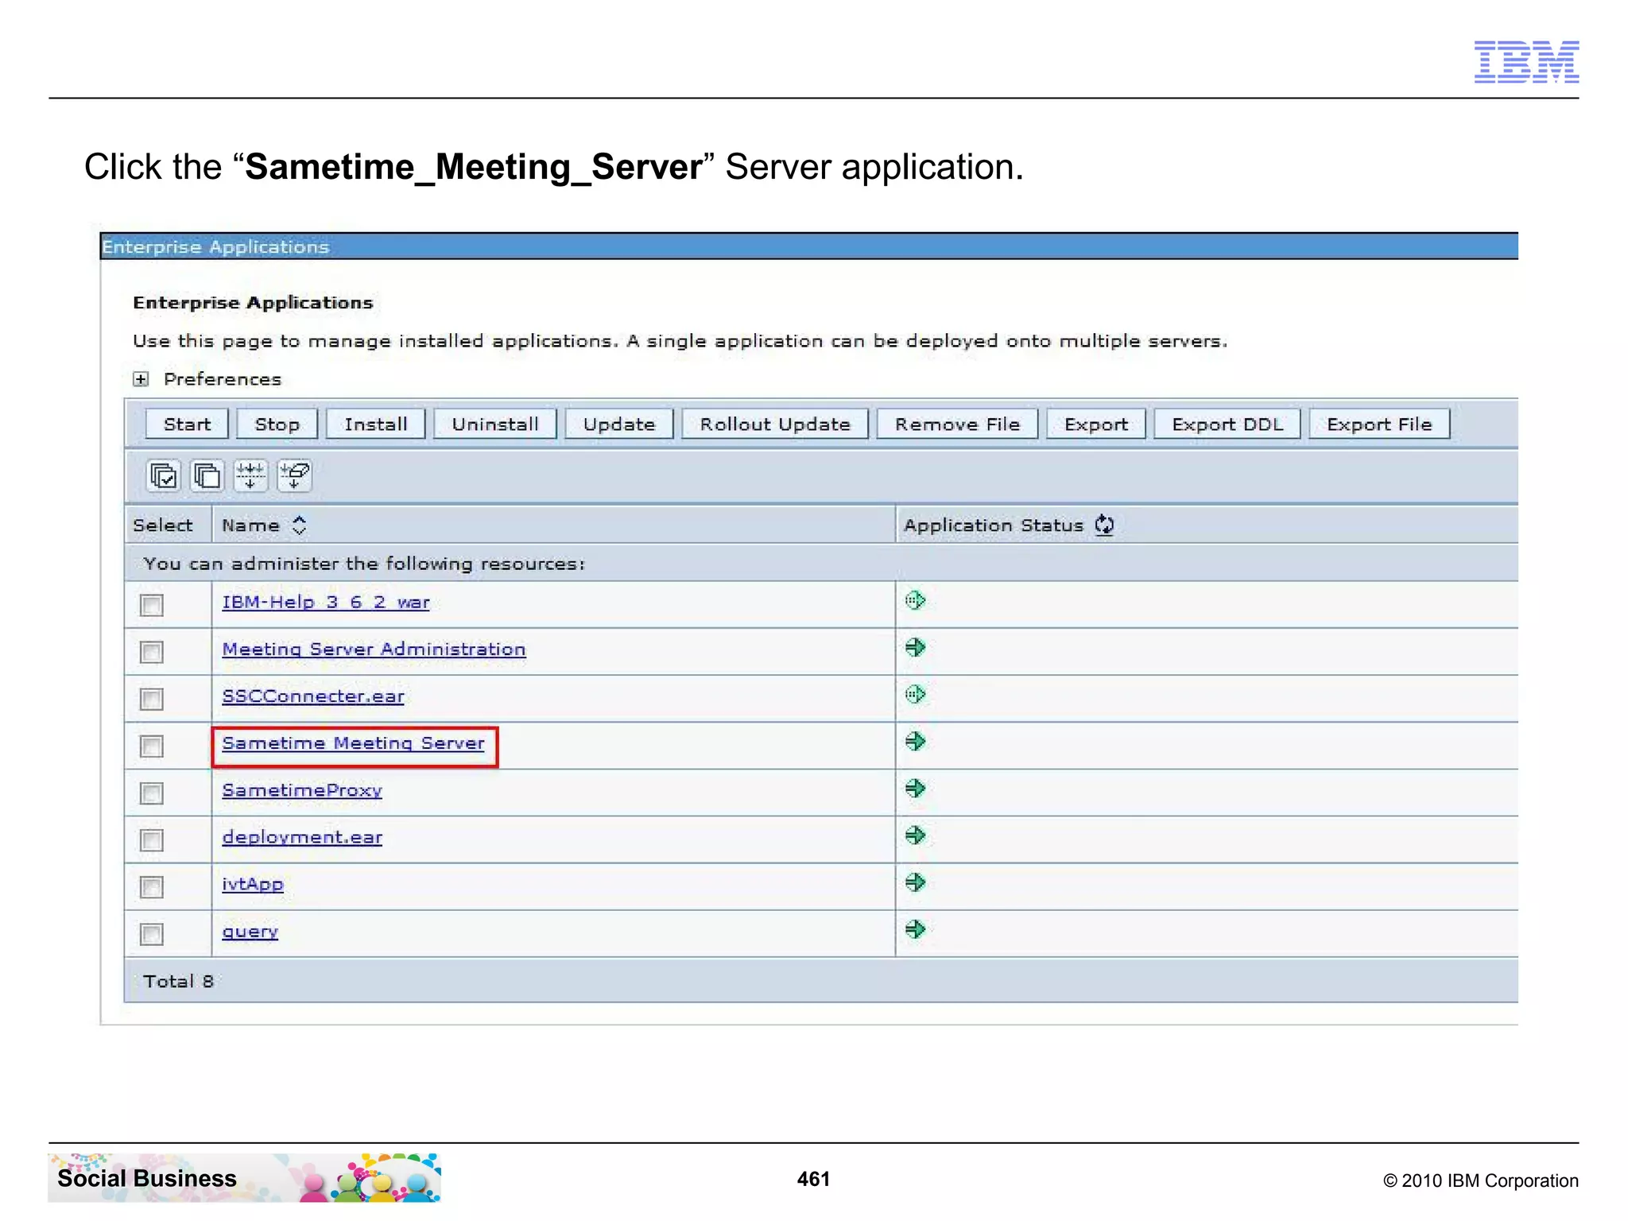
Task: Check the Sametime_Meeting_Server row checkbox
Action: (x=151, y=746)
